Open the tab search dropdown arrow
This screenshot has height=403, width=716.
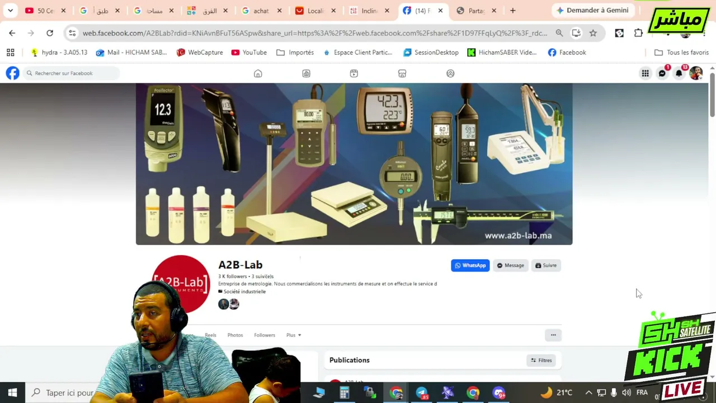[10, 11]
